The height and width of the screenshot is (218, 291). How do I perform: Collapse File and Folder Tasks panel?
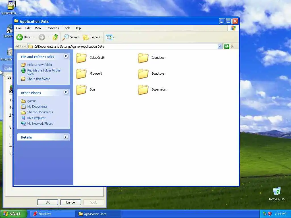tap(66, 56)
